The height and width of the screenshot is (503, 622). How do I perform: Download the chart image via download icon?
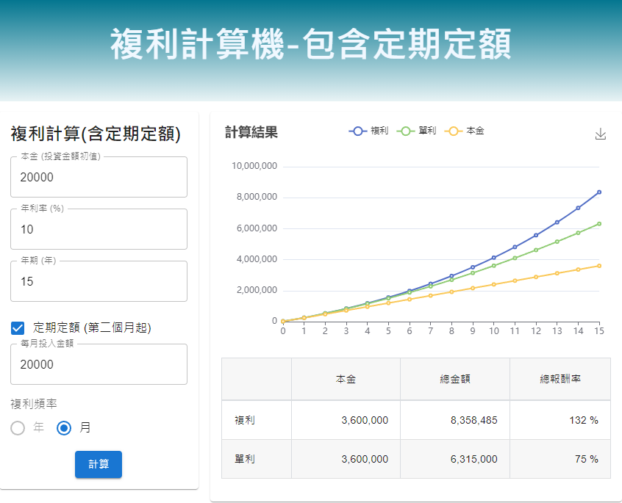pos(601,134)
